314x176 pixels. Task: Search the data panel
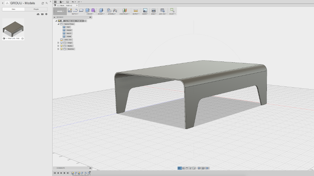click(x=47, y=3)
